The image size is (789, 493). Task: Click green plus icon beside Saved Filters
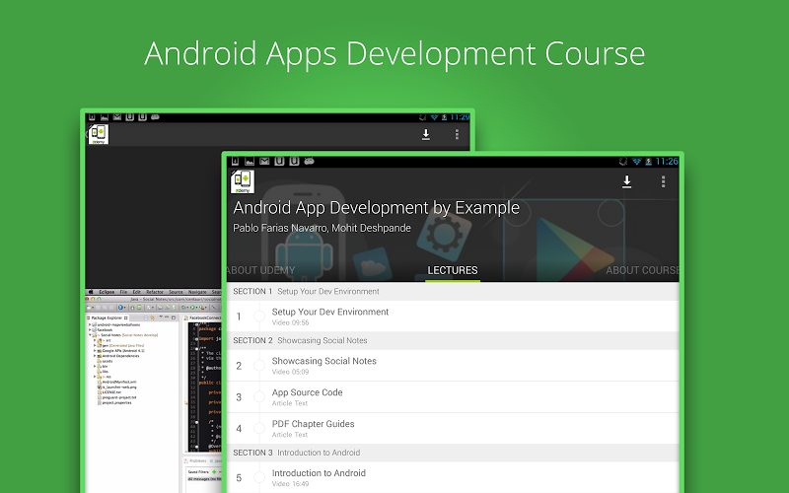tap(214, 472)
